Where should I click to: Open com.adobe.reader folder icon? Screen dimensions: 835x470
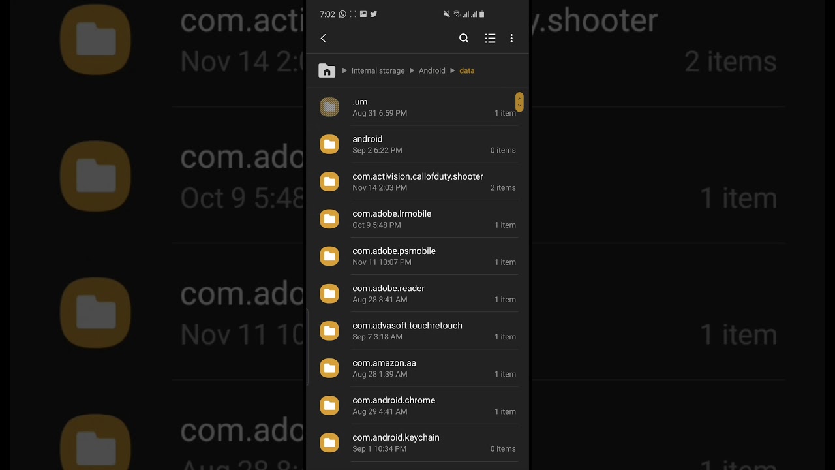[x=329, y=294]
